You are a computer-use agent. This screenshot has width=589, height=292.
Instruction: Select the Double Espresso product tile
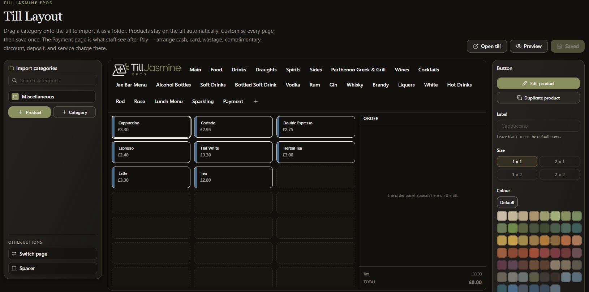click(316, 127)
